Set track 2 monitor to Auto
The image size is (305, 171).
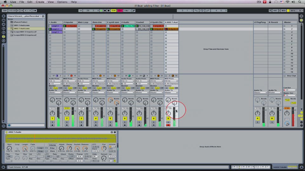[70, 88]
